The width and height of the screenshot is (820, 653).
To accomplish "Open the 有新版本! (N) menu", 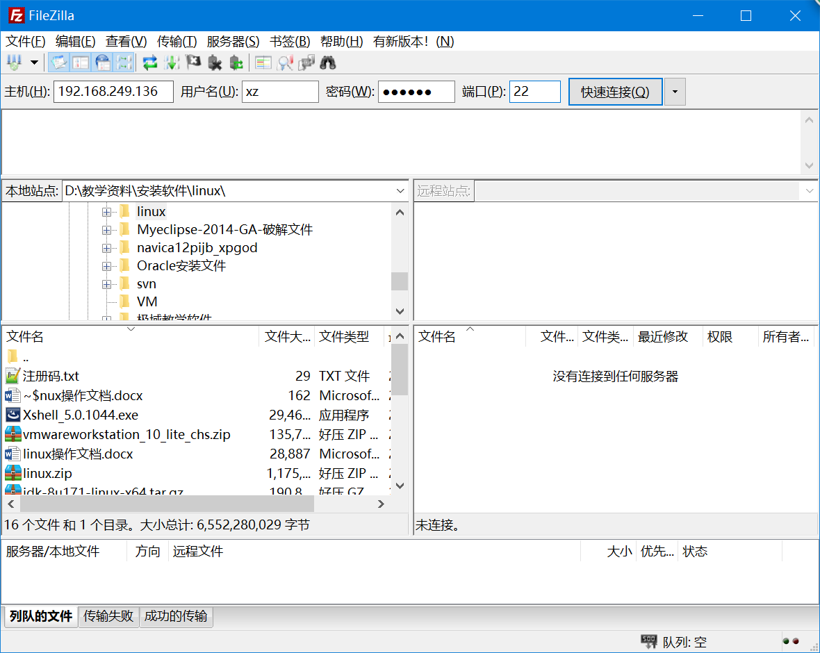I will coord(413,41).
